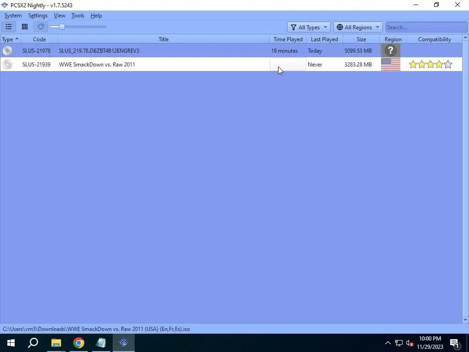Open the Tools menu

click(x=78, y=16)
